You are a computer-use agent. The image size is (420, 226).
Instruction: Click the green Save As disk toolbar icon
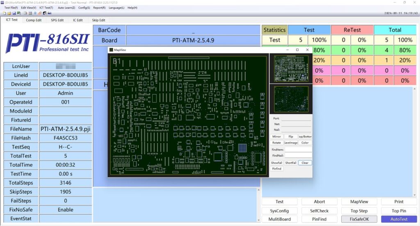[18, 13]
